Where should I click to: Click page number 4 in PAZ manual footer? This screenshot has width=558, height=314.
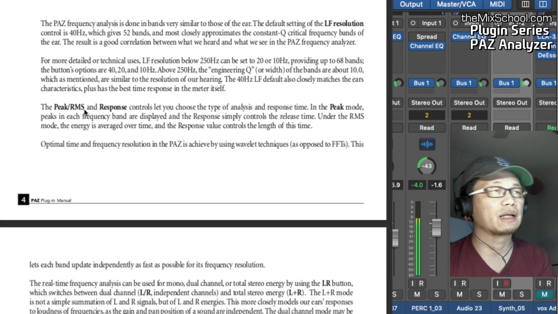pyautogui.click(x=23, y=200)
